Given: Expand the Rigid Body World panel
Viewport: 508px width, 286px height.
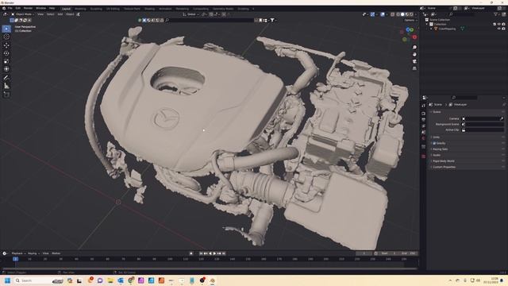Looking at the screenshot, I should (x=443, y=160).
